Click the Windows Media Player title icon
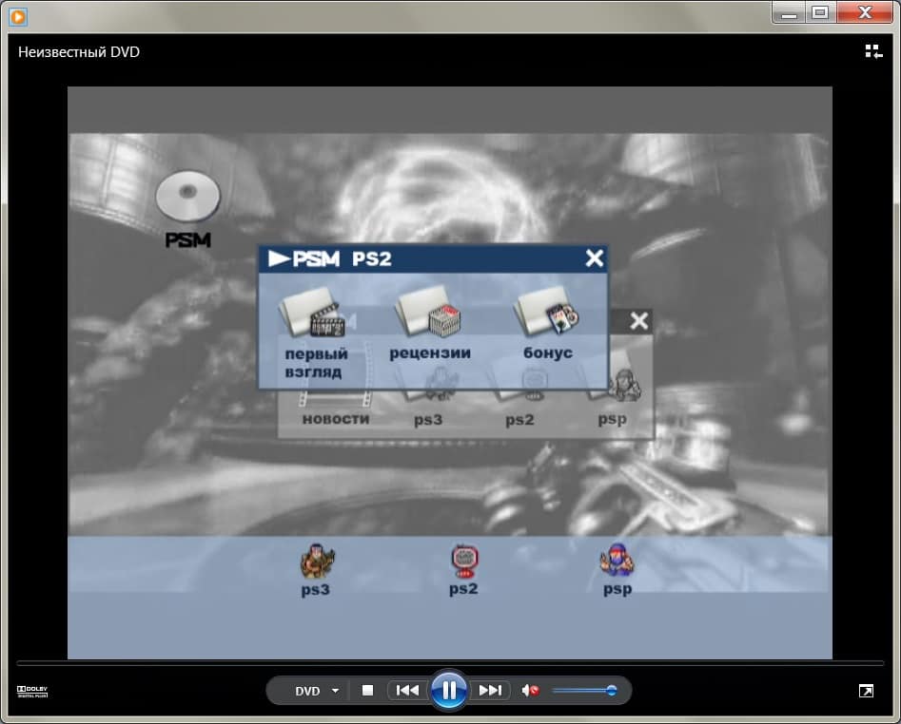This screenshot has height=724, width=901. (18, 17)
